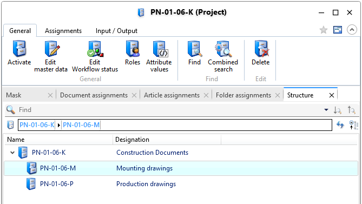The height and width of the screenshot is (204, 362).
Task: Click the PN-01-06-K breadcrumb link
Action: coord(37,125)
